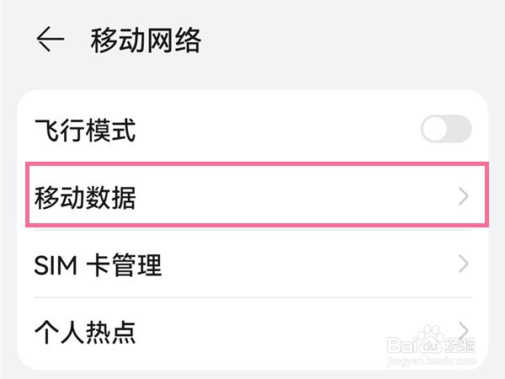
Task: Select the 个人热点 text label
Action: pyautogui.click(x=85, y=331)
